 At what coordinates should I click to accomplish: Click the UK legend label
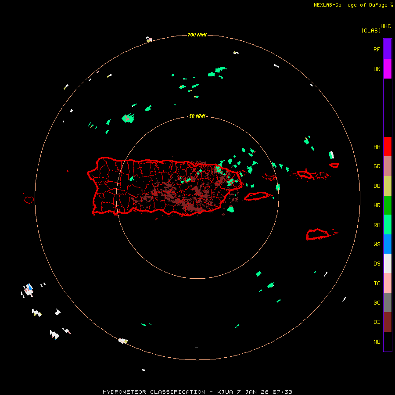[x=377, y=69]
